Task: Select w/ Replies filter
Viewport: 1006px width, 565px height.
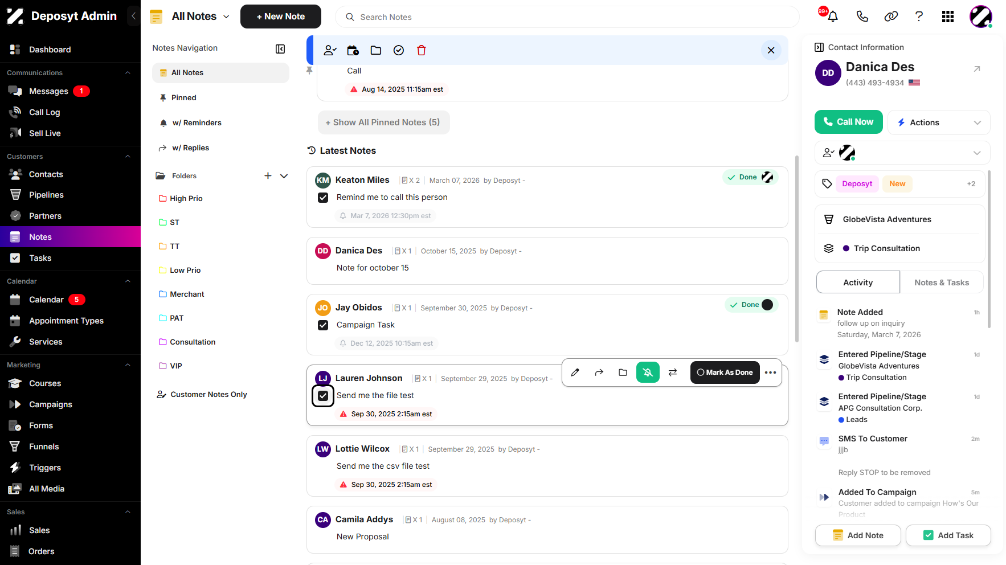Action: click(x=220, y=148)
